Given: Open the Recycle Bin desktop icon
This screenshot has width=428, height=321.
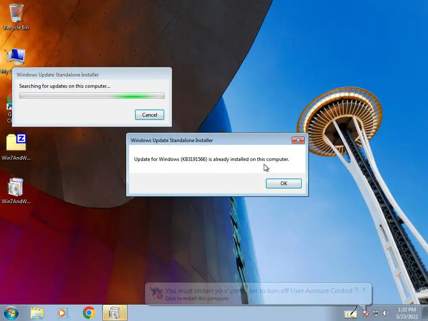Looking at the screenshot, I should point(16,17).
